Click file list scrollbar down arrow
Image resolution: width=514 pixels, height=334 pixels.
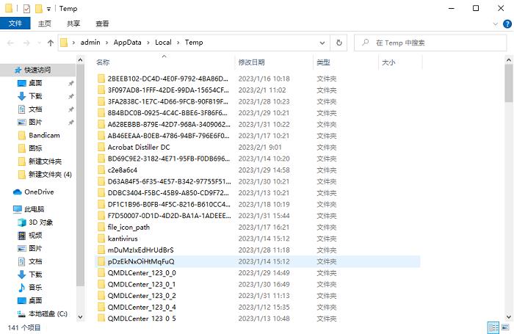pos(508,317)
